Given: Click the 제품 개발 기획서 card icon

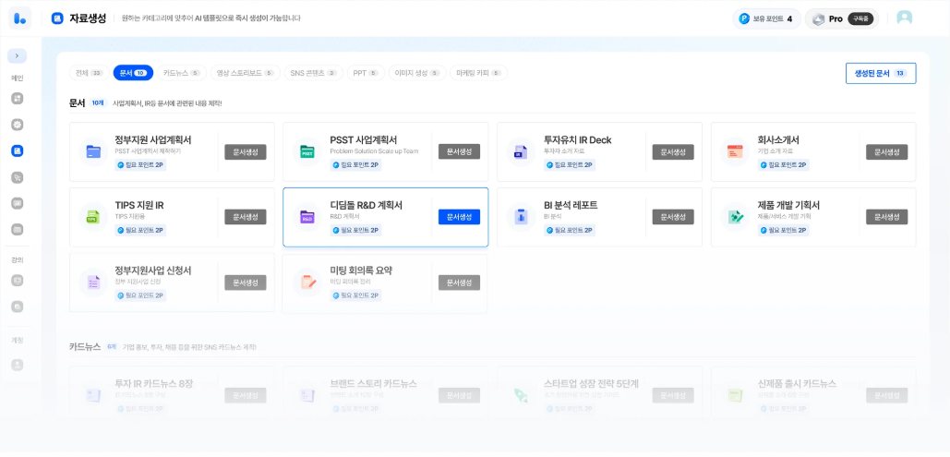Looking at the screenshot, I should [x=735, y=217].
